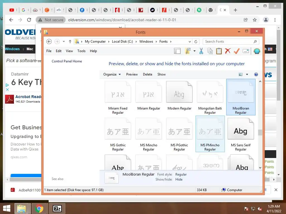This screenshot has width=286, height=214.
Task: Click the Forward arrow in Fonts window
Action: click(x=57, y=42)
